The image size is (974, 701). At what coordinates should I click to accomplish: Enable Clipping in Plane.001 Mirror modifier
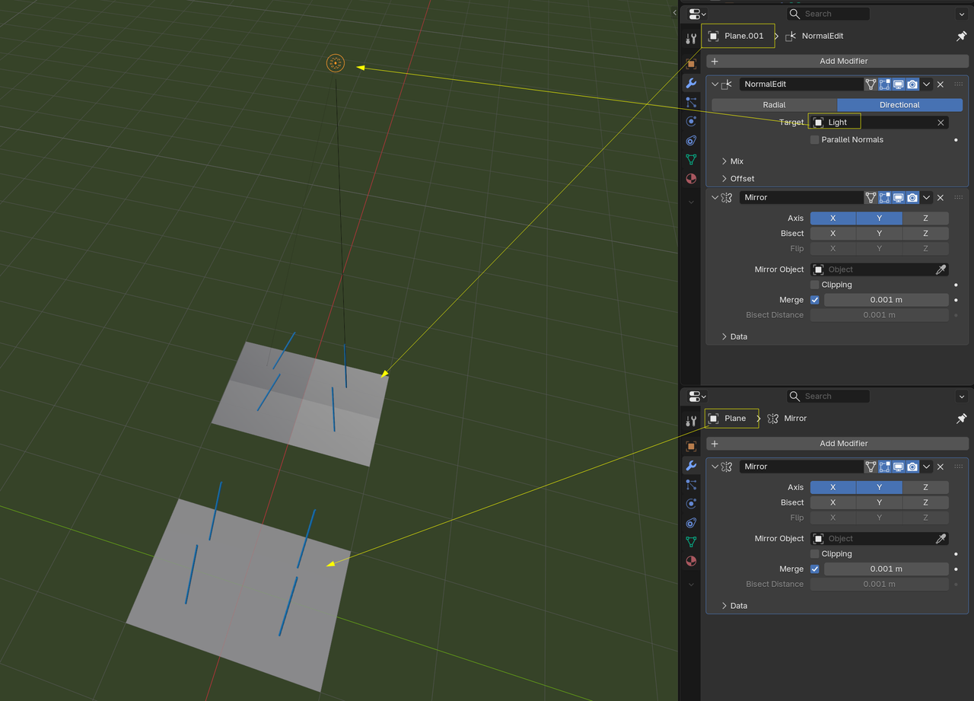click(x=815, y=285)
